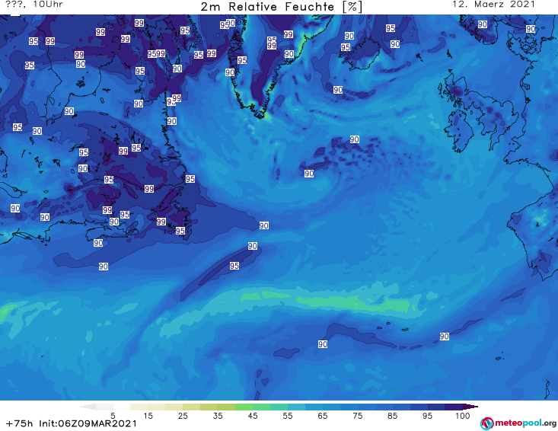
Task: Click the "???, 10Uhr" time label
Action: pyautogui.click(x=34, y=5)
